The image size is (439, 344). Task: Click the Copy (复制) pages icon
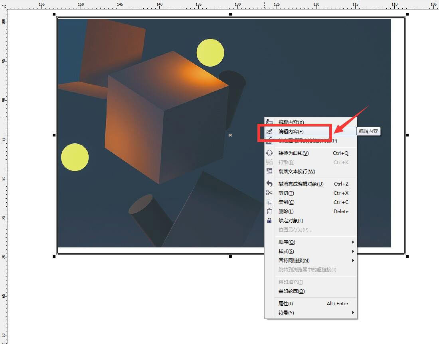(x=269, y=202)
